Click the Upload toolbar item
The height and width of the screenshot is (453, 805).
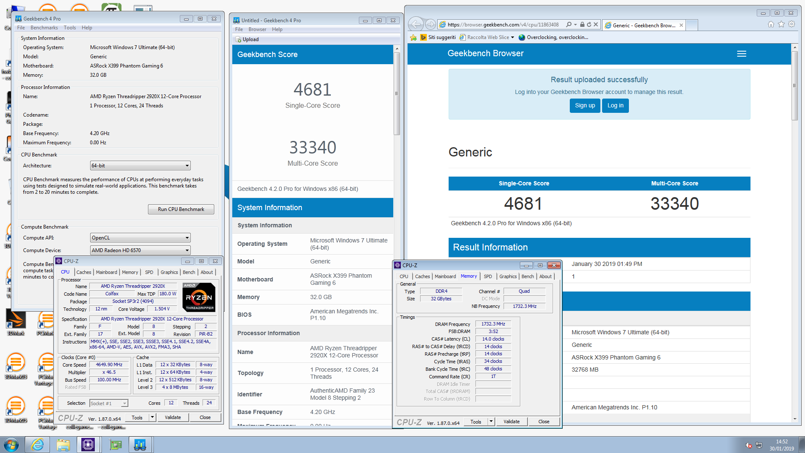(x=247, y=39)
